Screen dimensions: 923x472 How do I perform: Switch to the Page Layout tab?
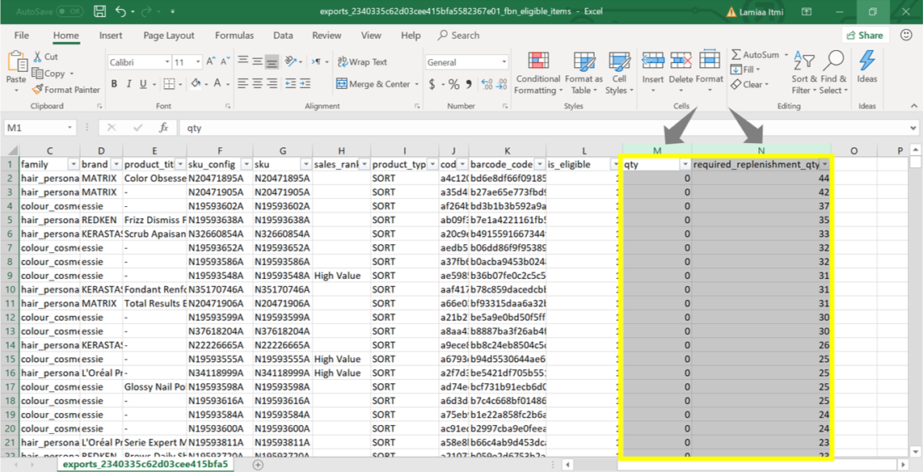(169, 36)
